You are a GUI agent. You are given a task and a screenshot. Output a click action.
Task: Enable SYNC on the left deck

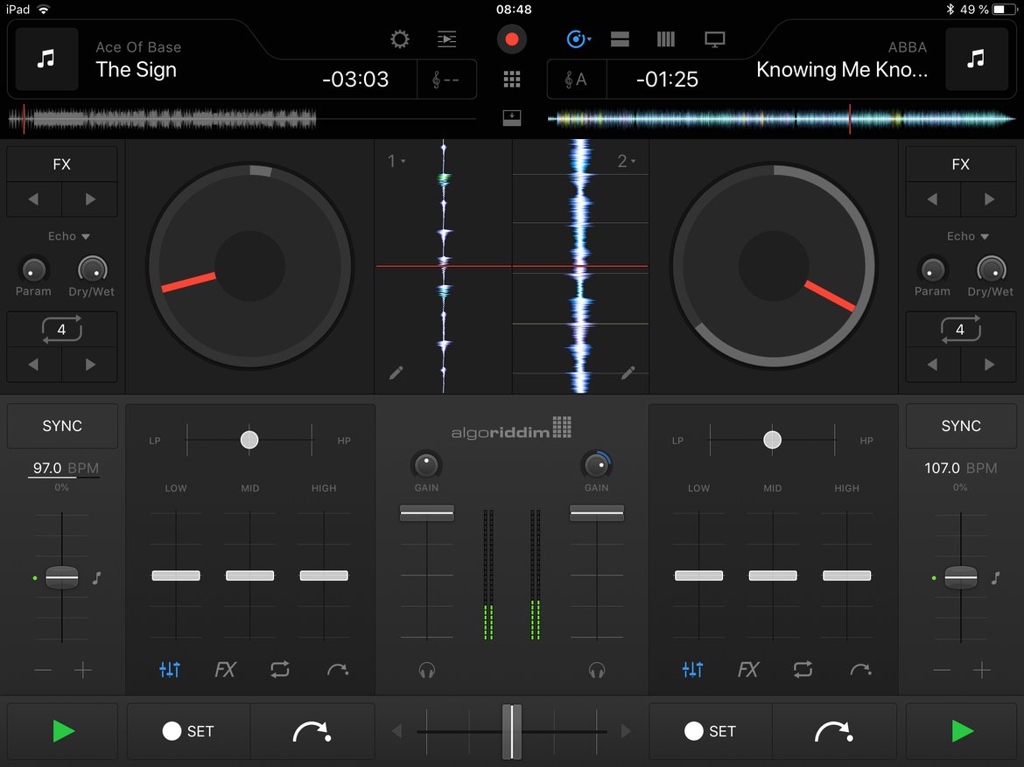(x=62, y=426)
